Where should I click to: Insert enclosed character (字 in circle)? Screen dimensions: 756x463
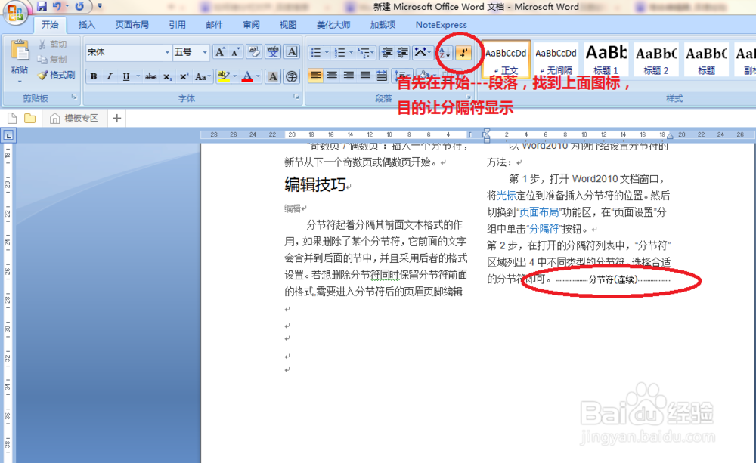pos(292,76)
